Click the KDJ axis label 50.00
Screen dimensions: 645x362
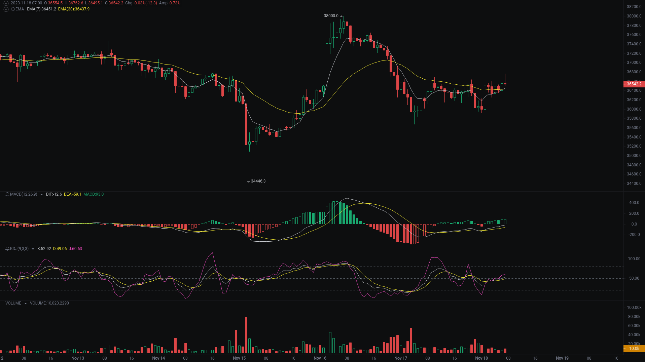[634, 278]
